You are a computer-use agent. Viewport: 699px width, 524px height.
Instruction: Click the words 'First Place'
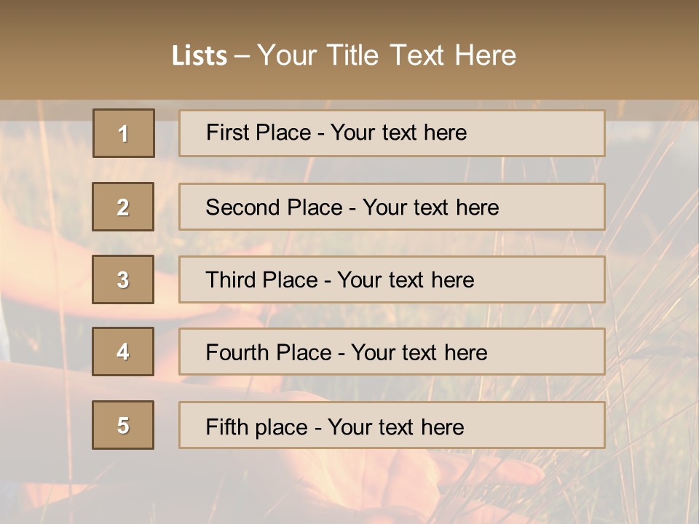(x=260, y=132)
